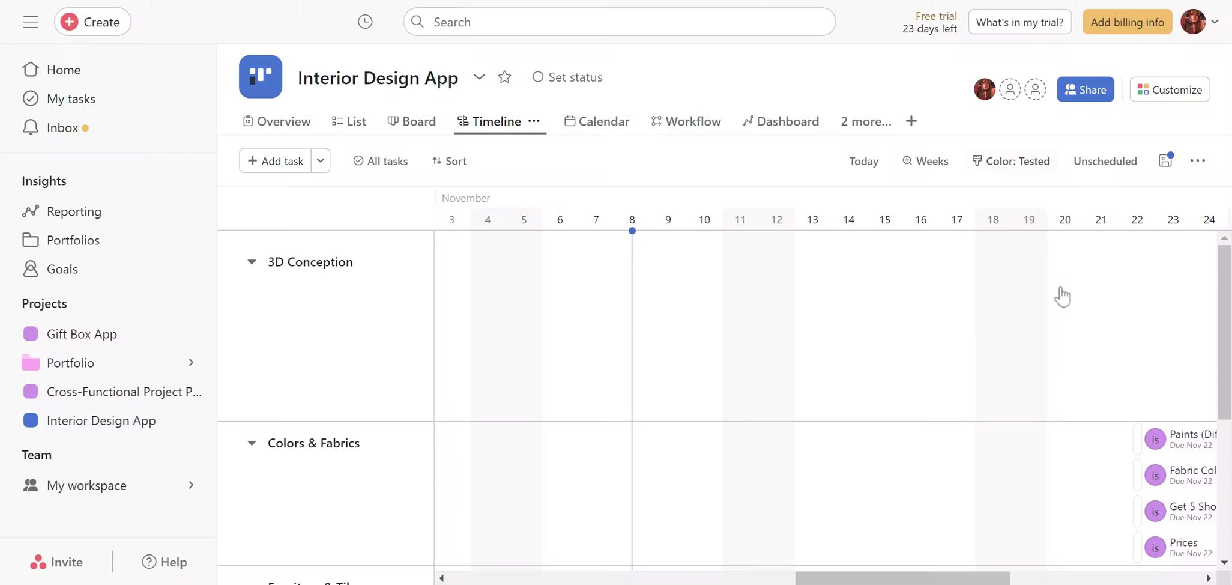Open Add task dropdown arrow
This screenshot has width=1232, height=585.
321,161
